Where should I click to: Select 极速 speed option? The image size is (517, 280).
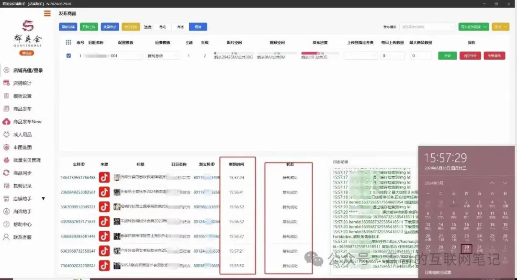198,27
